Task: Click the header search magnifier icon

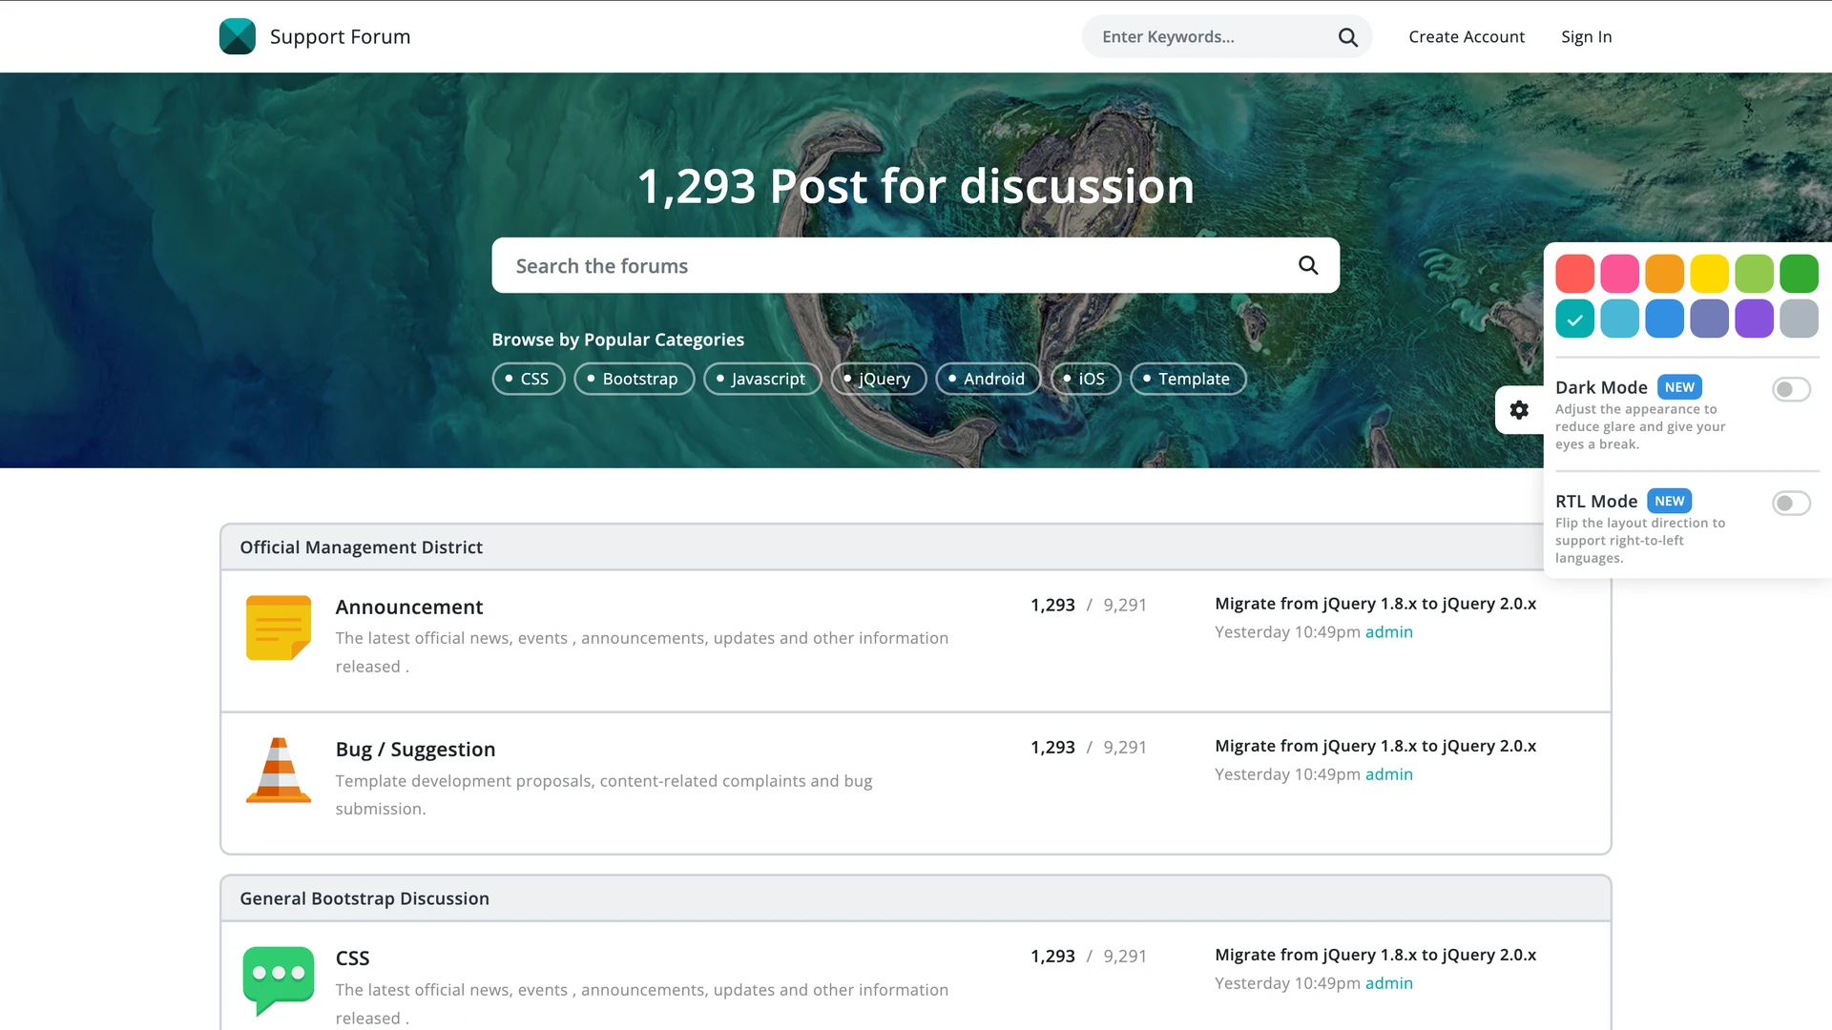Action: coord(1347,37)
